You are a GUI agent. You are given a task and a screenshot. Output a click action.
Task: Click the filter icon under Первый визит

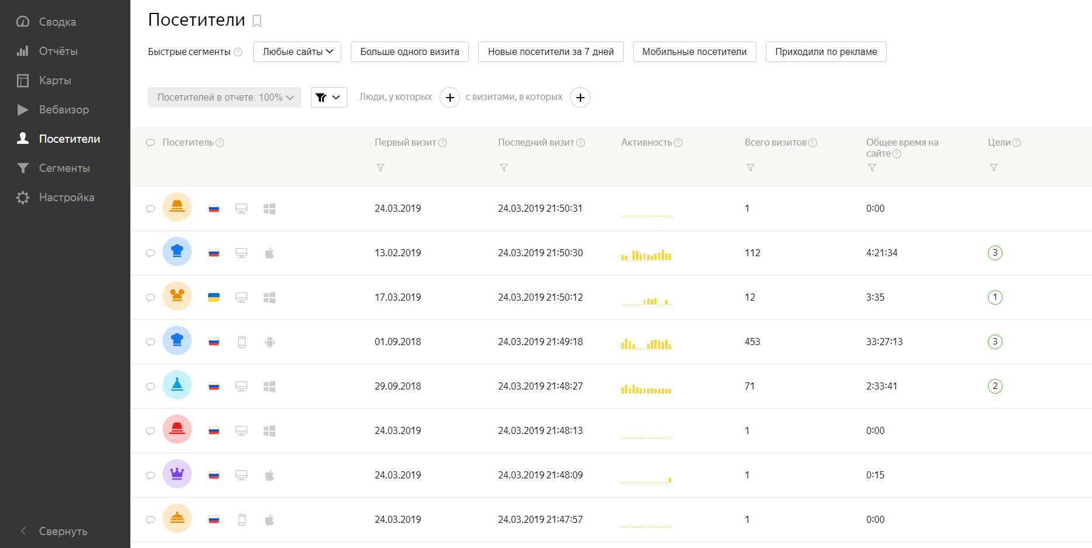point(381,168)
